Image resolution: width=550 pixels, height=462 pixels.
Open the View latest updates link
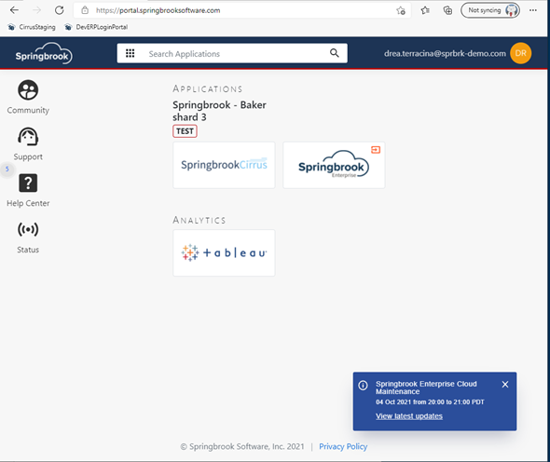[x=409, y=416]
